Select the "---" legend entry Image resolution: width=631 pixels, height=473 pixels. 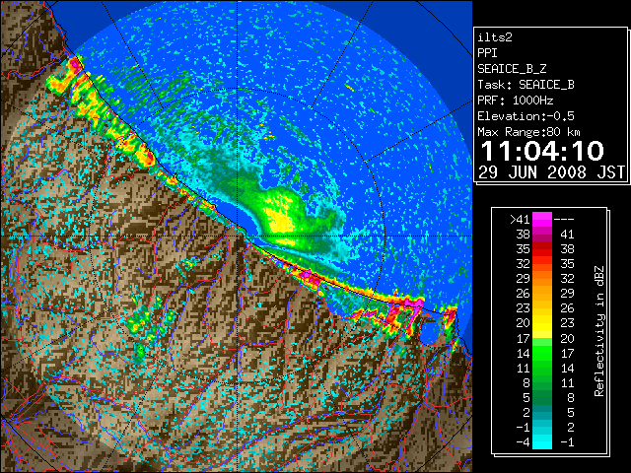[x=564, y=219]
